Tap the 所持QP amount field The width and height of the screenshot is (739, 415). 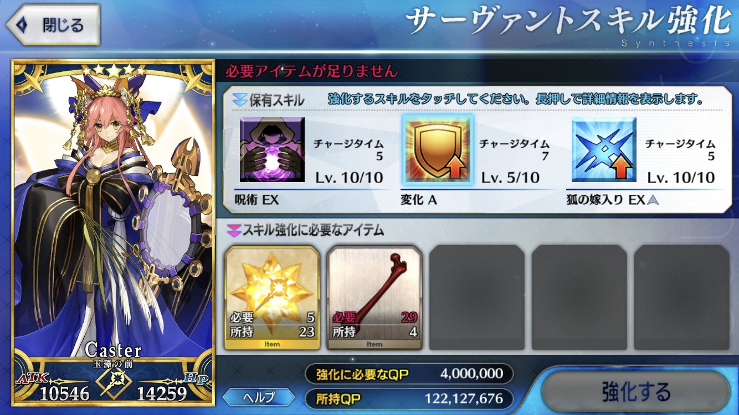coord(409,398)
